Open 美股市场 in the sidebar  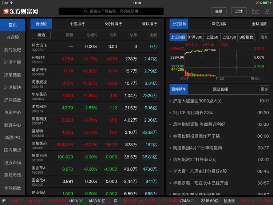click(x=12, y=175)
